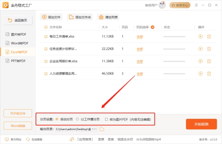Expand the 页码选择 header dropdown badge
The width and height of the screenshot is (222, 144).
(153, 27)
